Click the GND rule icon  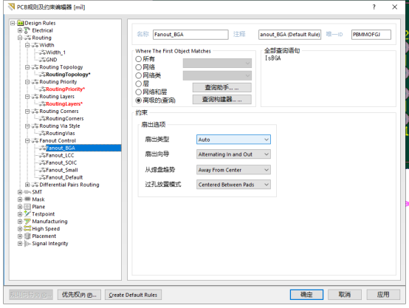click(42, 60)
